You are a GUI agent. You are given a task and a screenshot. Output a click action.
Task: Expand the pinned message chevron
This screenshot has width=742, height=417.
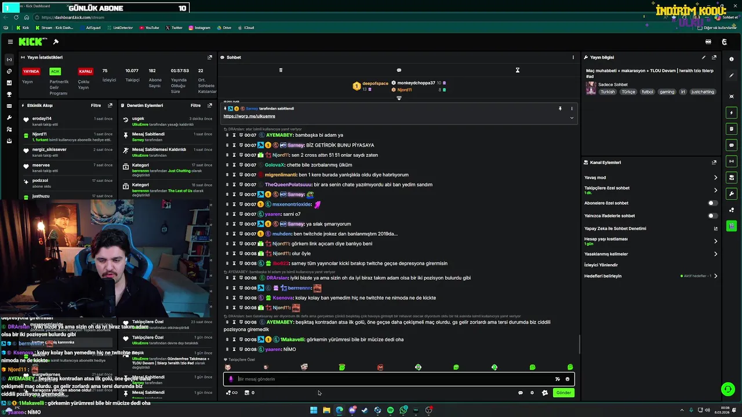point(572,118)
